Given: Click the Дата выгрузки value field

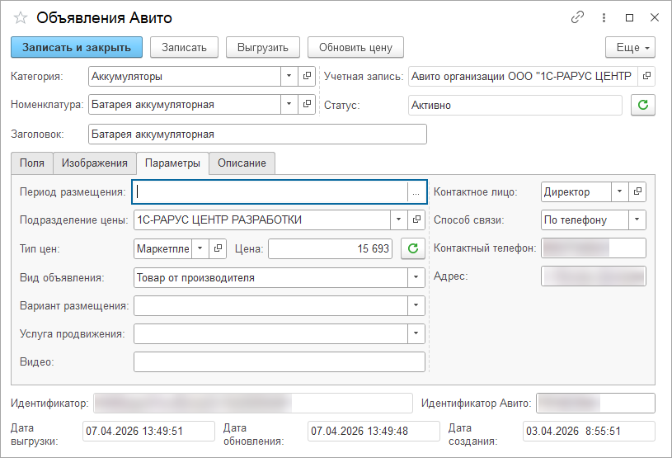Looking at the screenshot, I should tap(148, 431).
